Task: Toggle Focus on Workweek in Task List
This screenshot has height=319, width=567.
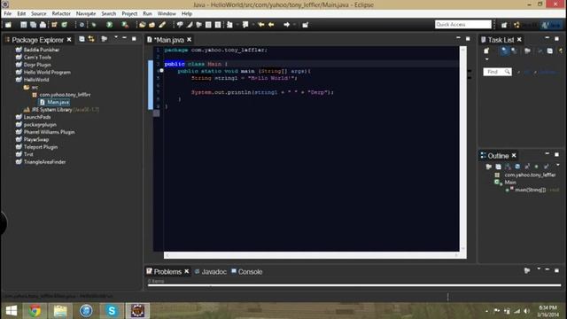Action: (x=527, y=51)
